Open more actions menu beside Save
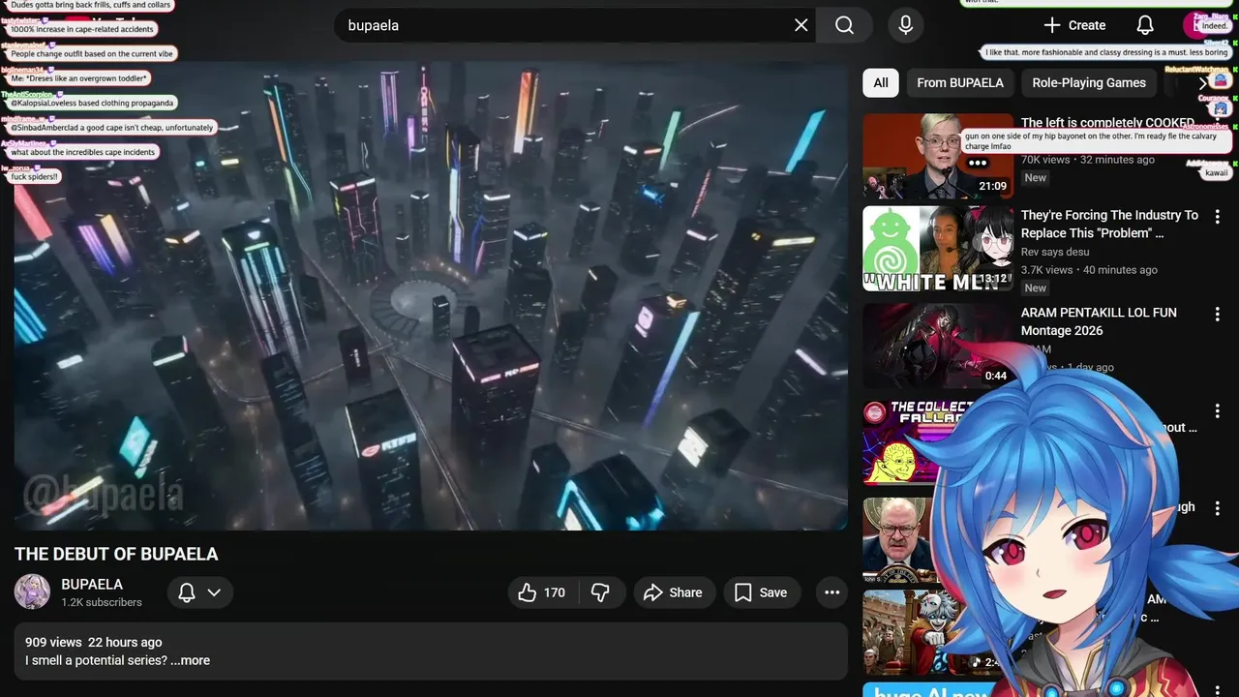 pos(831,592)
